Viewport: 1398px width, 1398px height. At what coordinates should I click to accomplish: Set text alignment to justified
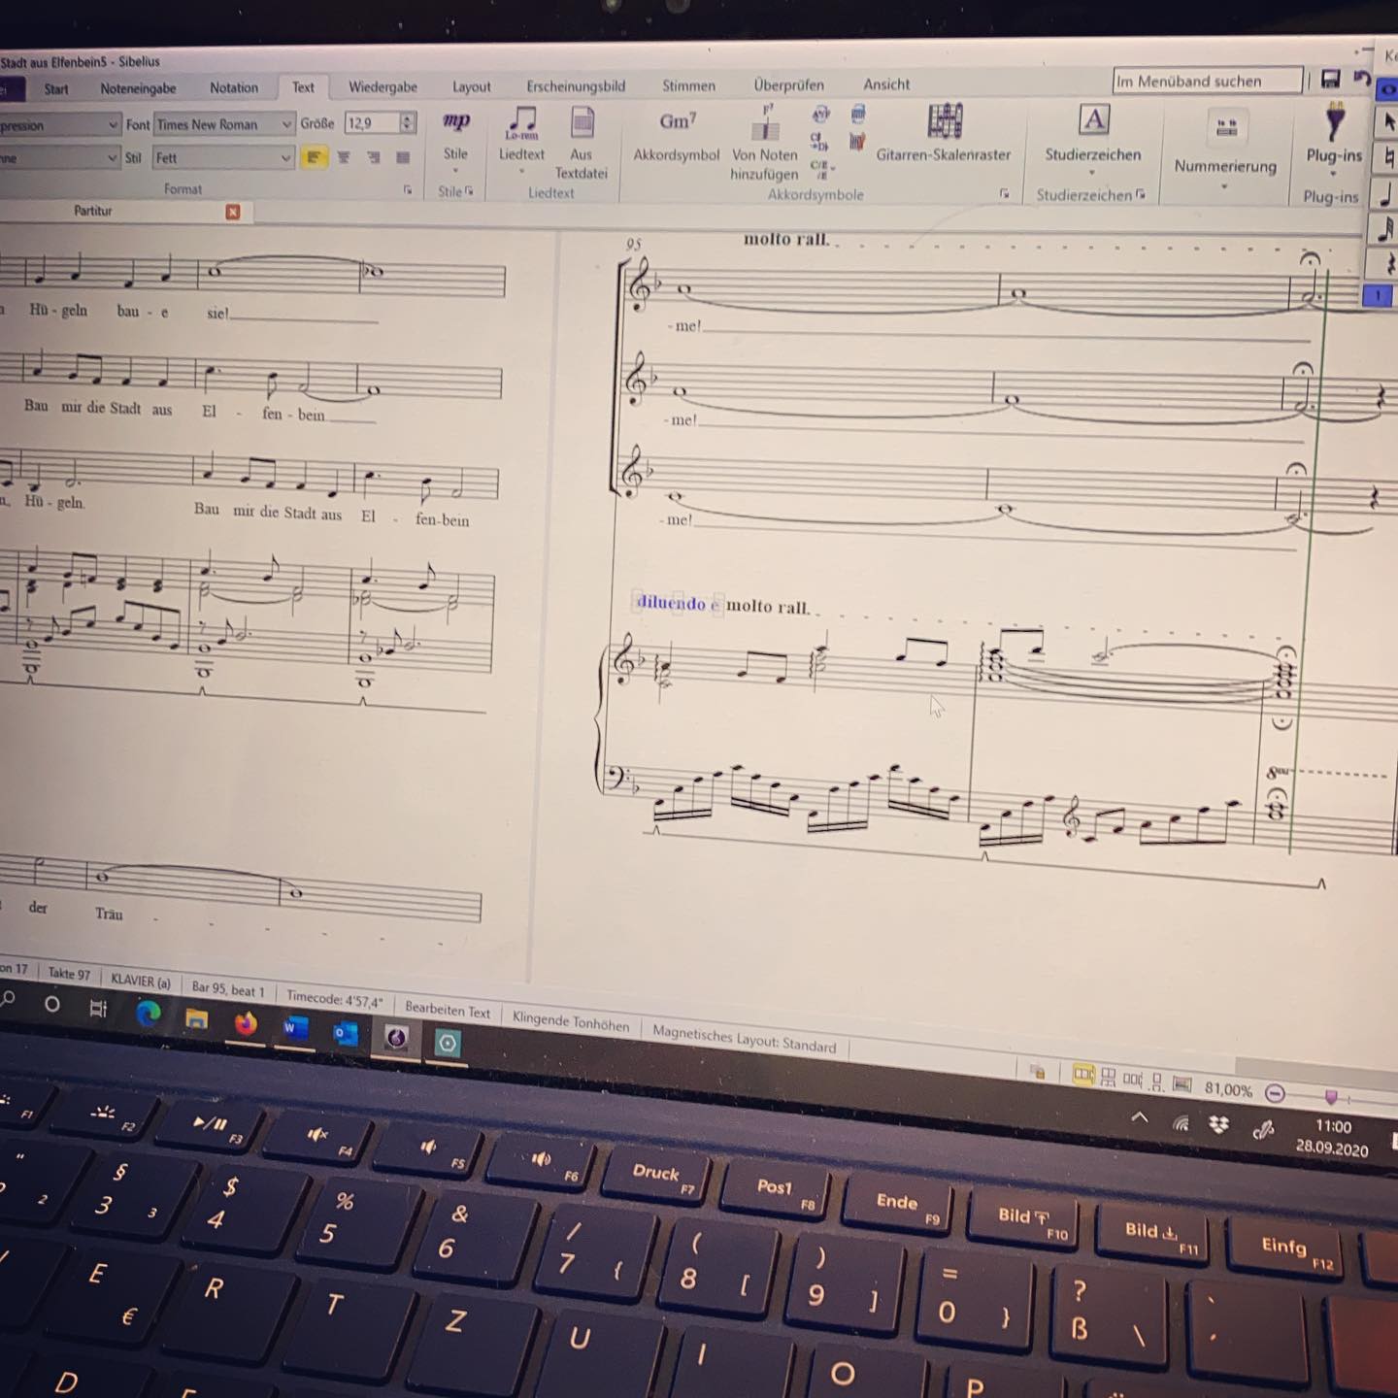[404, 157]
